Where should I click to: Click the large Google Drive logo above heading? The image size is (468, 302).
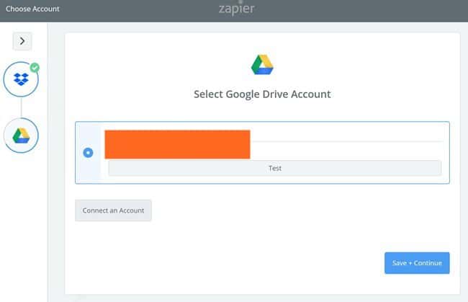coord(262,64)
